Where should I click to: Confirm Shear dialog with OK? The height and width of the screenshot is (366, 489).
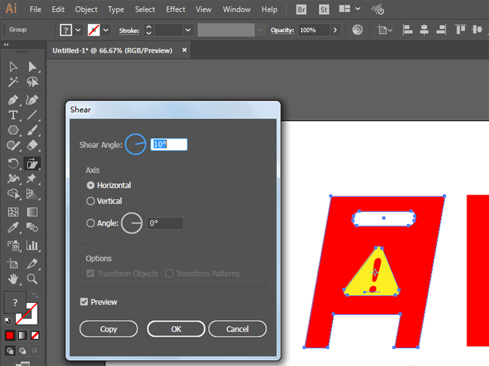click(x=176, y=329)
